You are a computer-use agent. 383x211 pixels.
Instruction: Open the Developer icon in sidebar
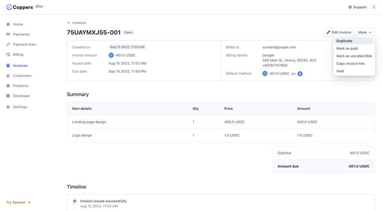8,96
